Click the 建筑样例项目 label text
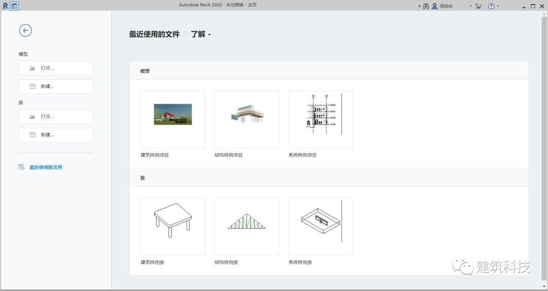The width and height of the screenshot is (548, 291). 154,155
